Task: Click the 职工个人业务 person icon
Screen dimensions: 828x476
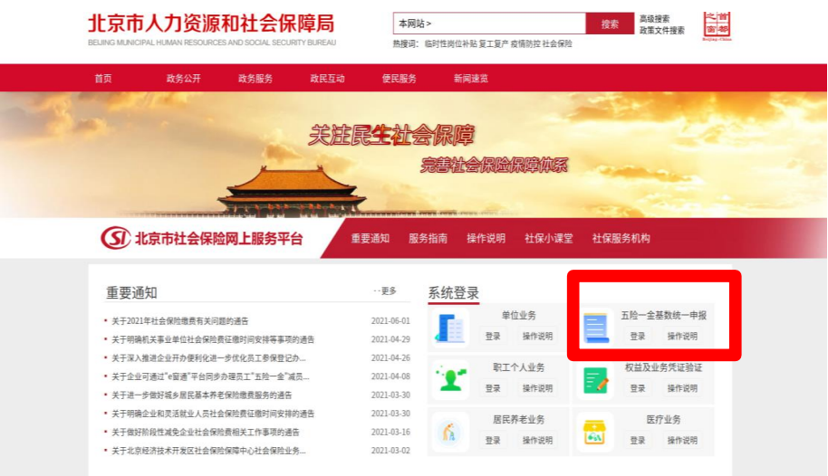Action: pos(450,379)
